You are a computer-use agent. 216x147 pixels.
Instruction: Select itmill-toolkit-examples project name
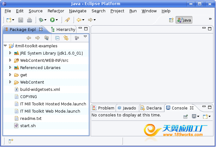[36, 46]
